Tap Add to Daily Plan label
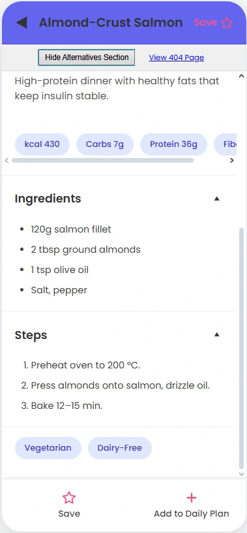 click(x=192, y=513)
